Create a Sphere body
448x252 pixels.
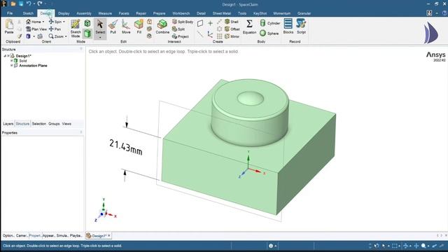point(269,34)
